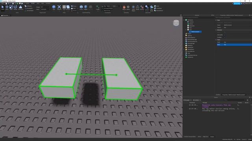
Task: Collapse the Workspace tree node
Action: click(184, 20)
